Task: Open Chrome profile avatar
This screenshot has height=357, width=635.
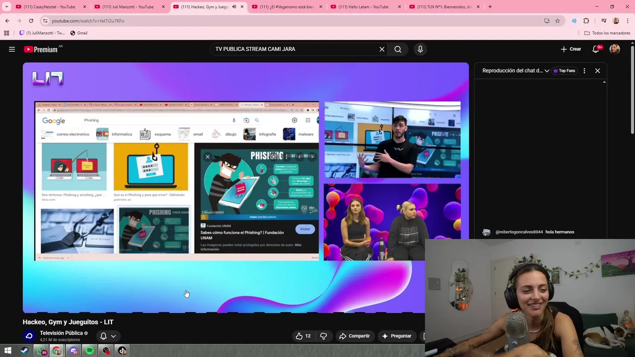Action: click(616, 21)
